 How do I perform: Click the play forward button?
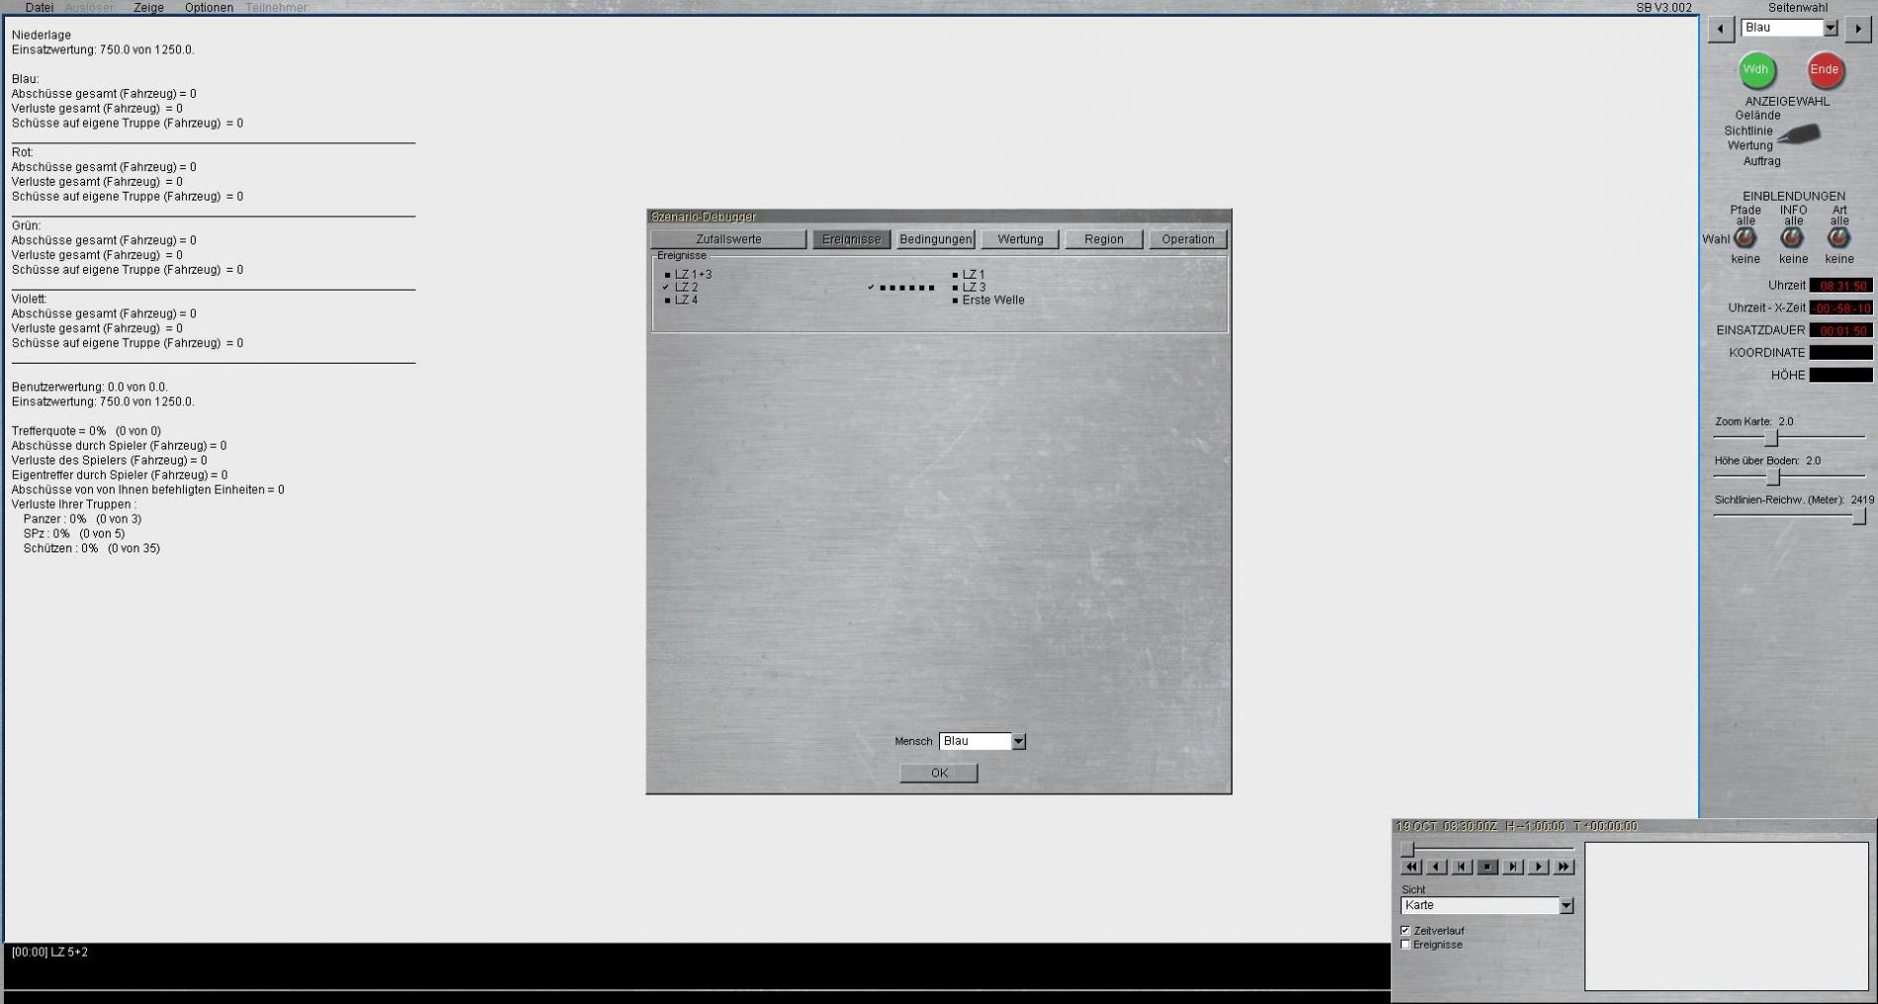coord(1538,867)
